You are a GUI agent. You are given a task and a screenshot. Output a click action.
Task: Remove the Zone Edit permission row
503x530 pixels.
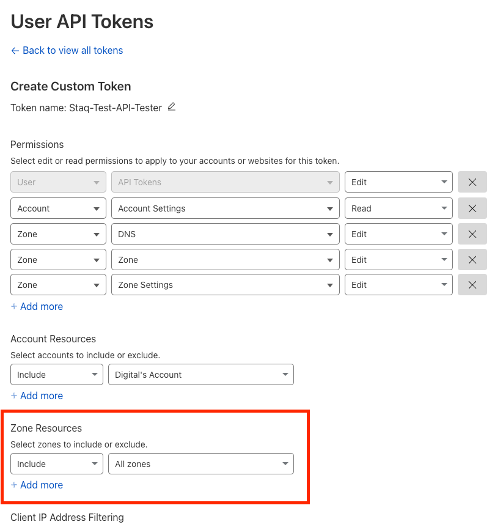tap(472, 260)
